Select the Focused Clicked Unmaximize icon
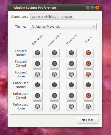 pyautogui.click(x=55, y=64)
